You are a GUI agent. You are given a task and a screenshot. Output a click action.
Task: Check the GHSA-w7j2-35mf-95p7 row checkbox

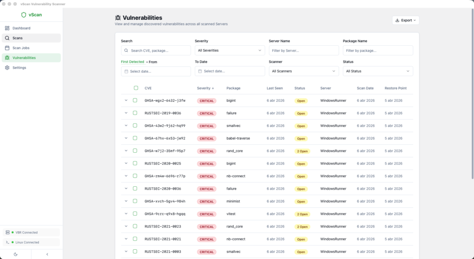[x=135, y=151]
